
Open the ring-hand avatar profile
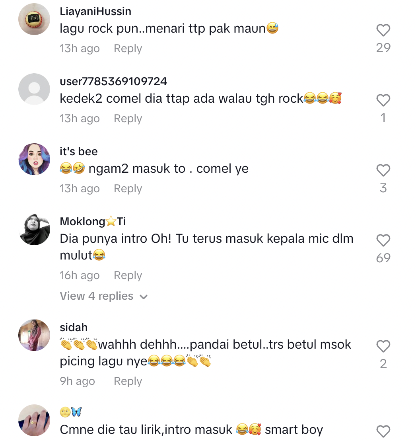[x=35, y=420]
